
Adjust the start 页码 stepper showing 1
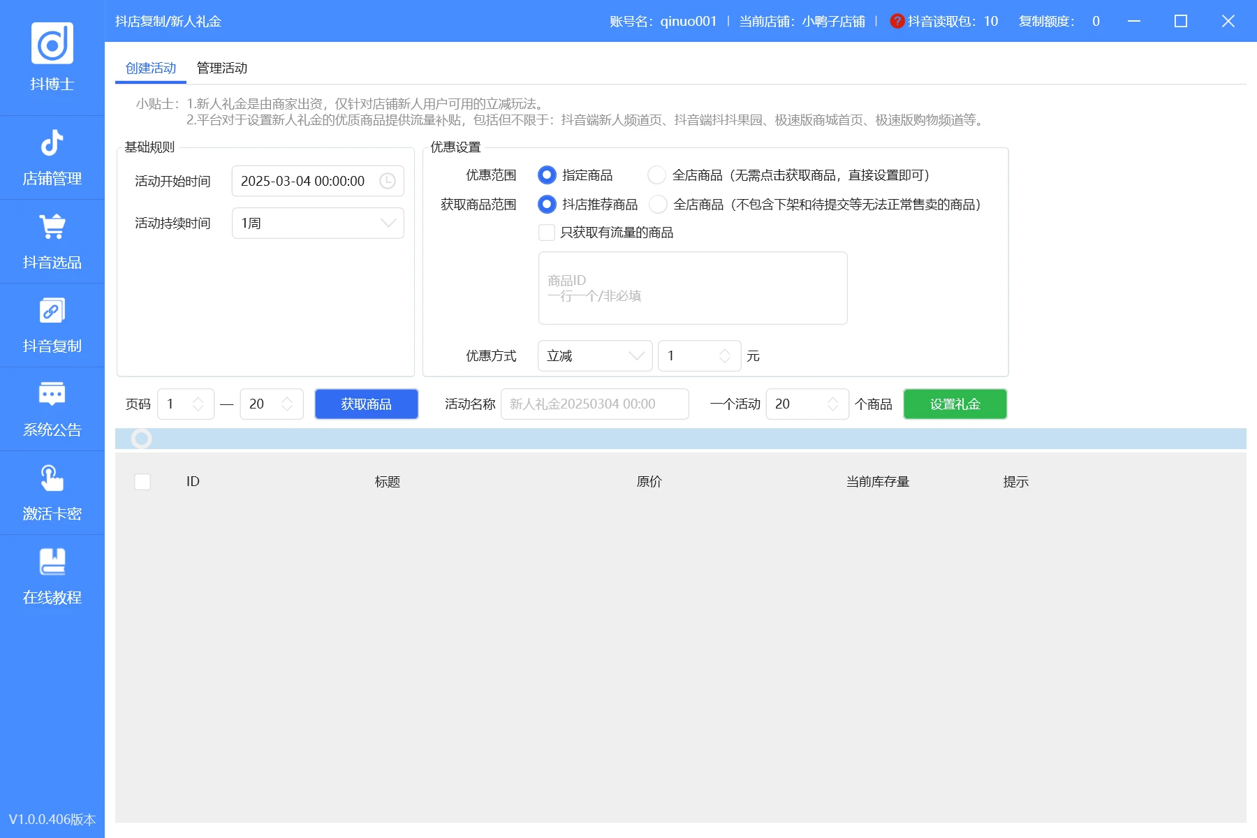(x=198, y=404)
